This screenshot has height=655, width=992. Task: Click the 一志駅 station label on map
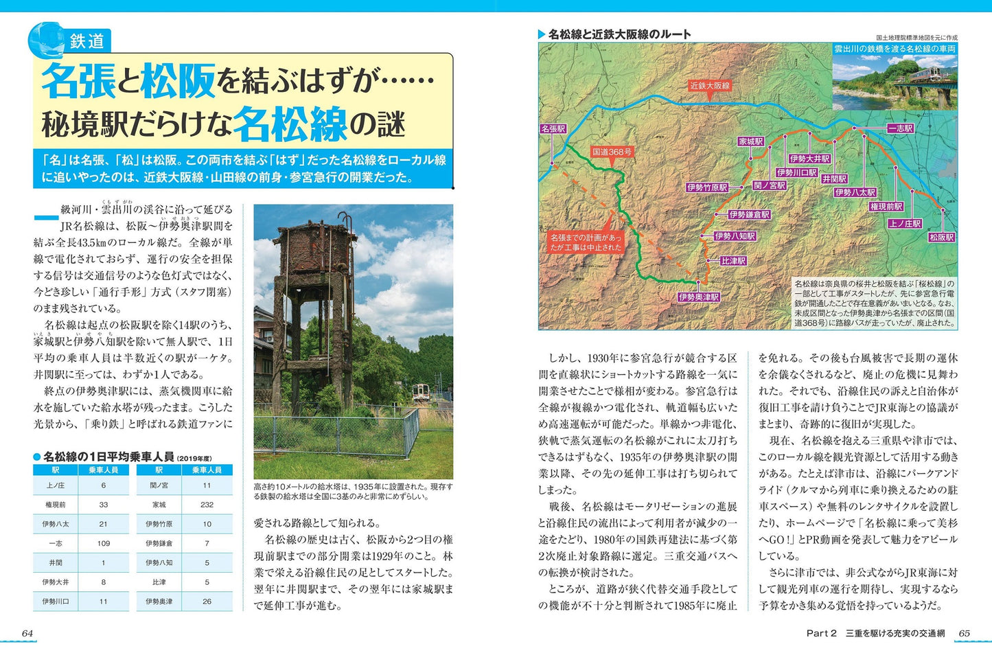point(900,128)
